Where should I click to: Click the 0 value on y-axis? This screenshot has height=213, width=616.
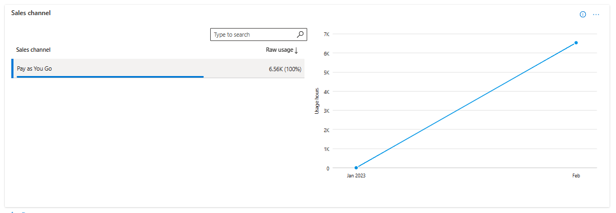(x=328, y=168)
